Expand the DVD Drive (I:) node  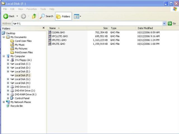pos(8,87)
